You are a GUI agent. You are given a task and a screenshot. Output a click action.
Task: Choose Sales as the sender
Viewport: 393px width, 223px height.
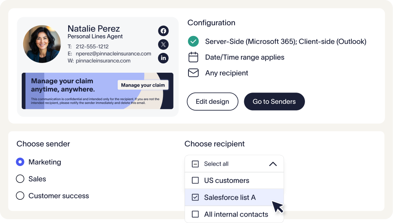pyautogui.click(x=20, y=179)
